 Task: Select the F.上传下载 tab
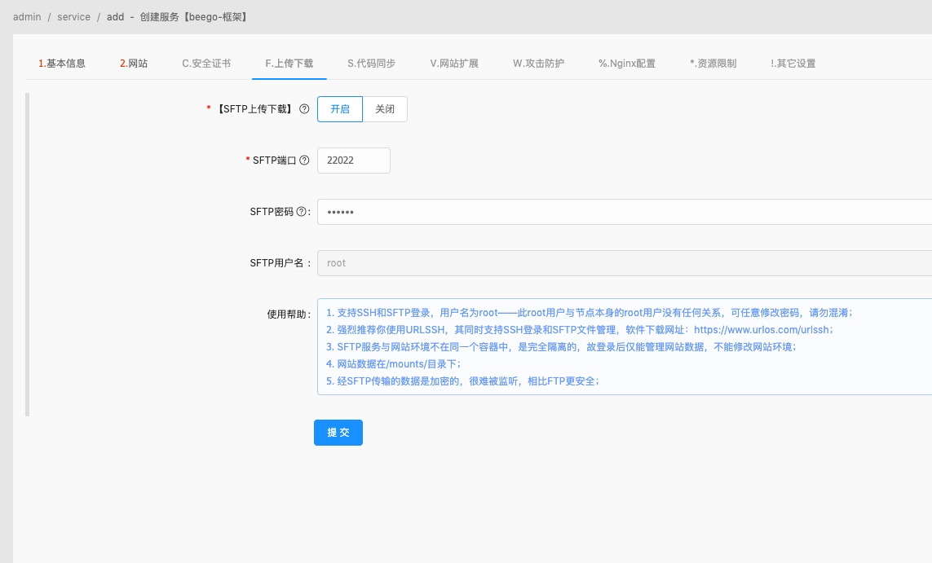click(x=289, y=64)
